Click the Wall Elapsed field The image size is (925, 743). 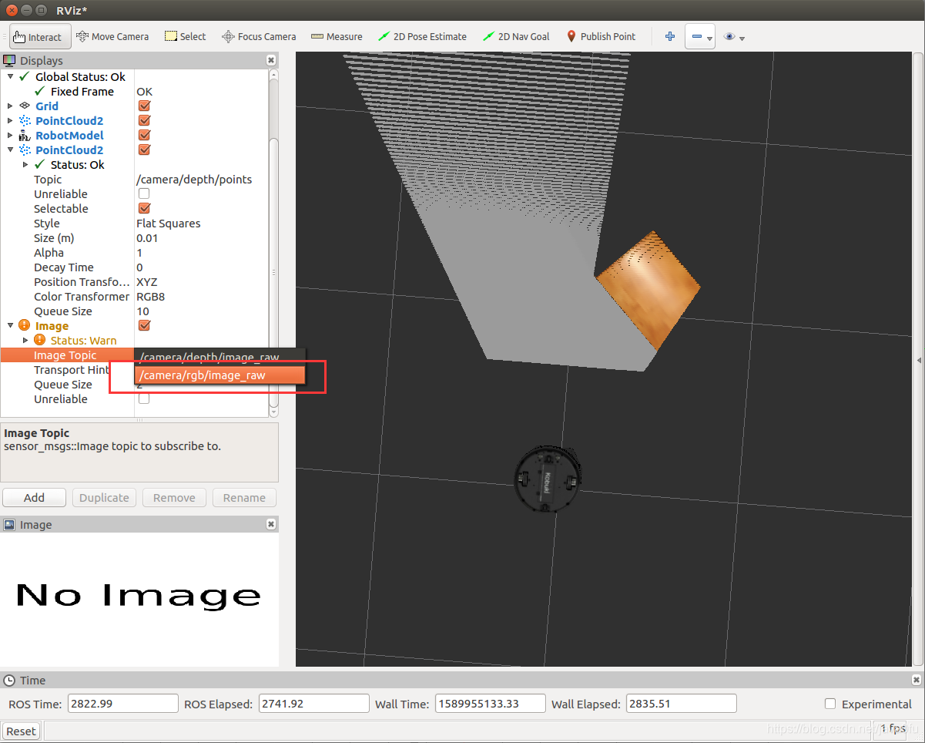click(x=682, y=703)
